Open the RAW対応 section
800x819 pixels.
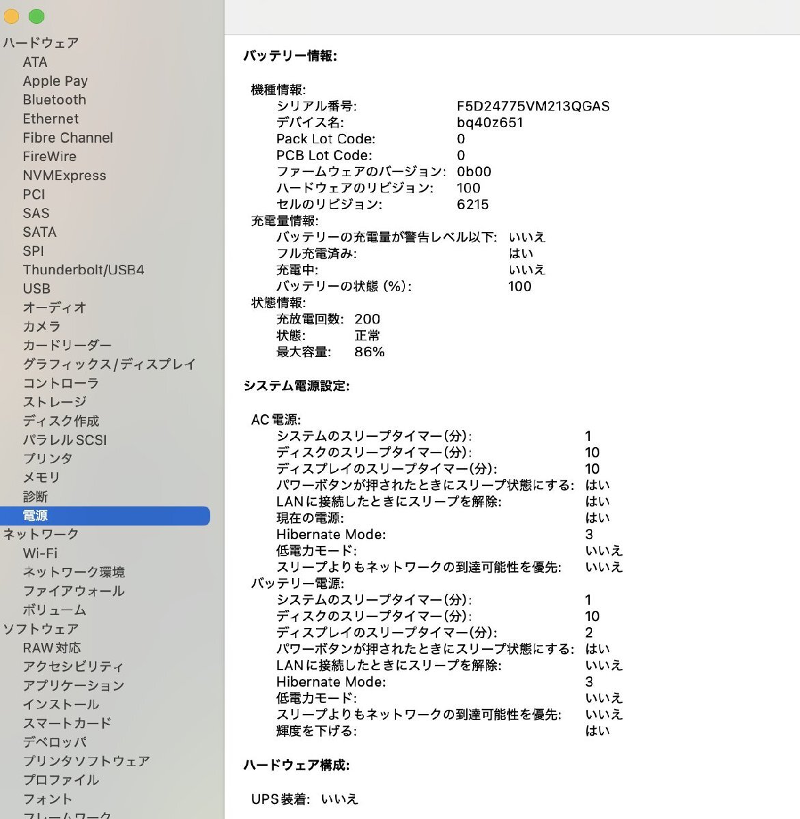(52, 648)
